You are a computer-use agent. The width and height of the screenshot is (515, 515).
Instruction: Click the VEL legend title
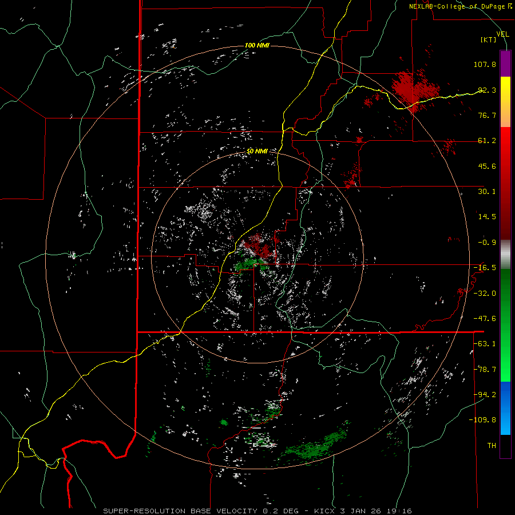502,34
